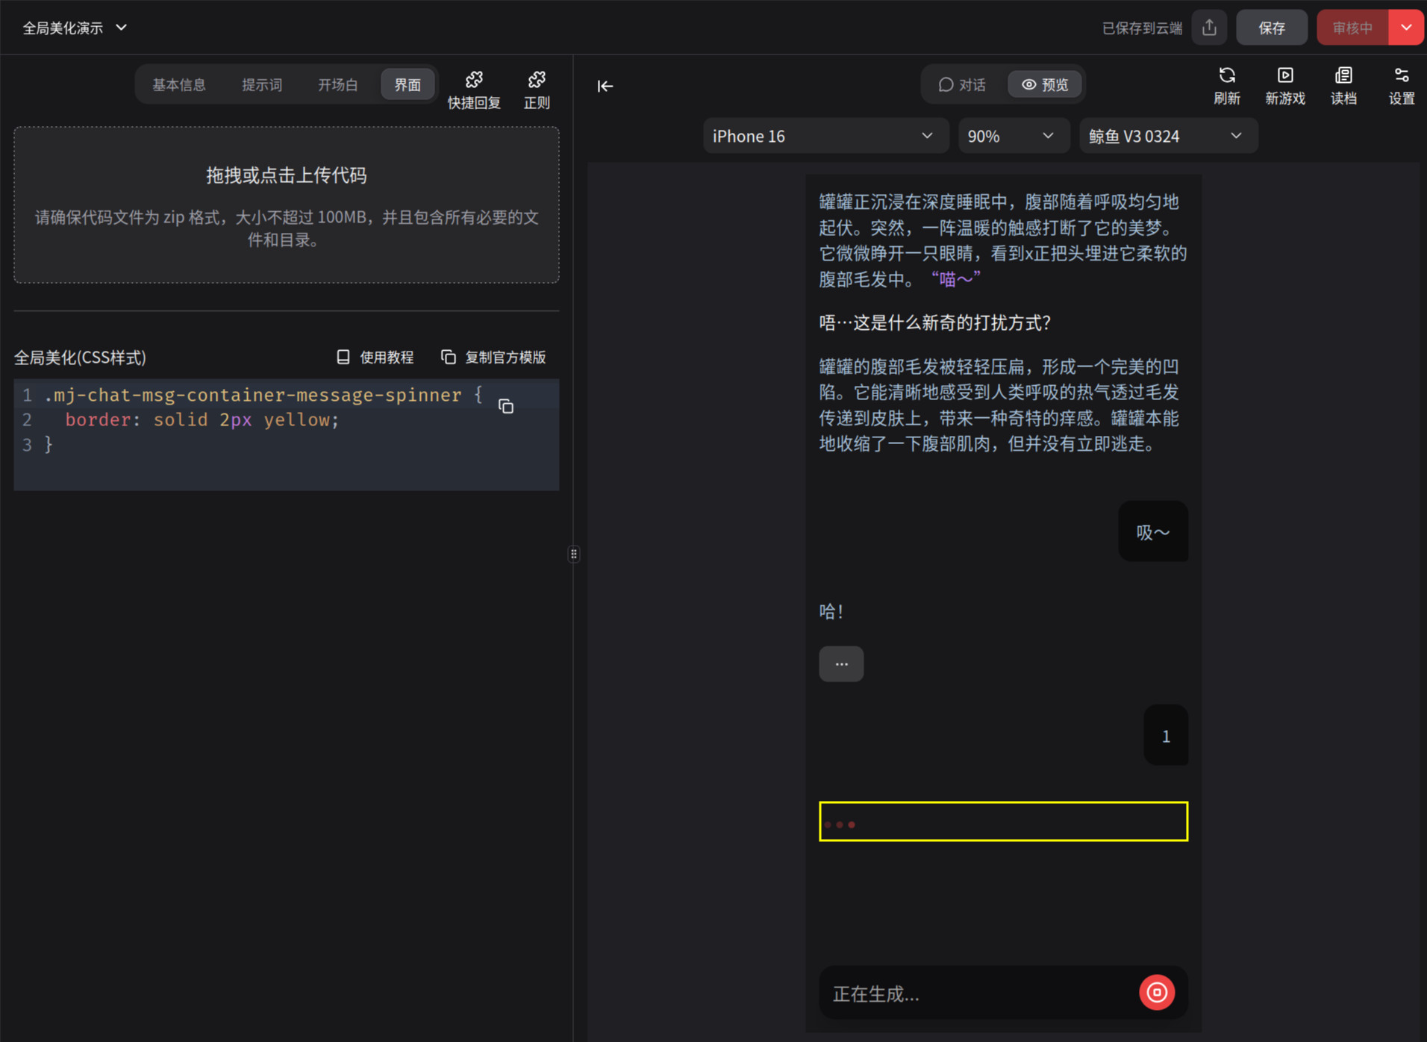Click the share/export icon beside 保存
The image size is (1427, 1042).
[1209, 28]
